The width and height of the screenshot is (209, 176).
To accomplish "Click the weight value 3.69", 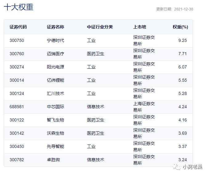I will pyautogui.click(x=182, y=133).
